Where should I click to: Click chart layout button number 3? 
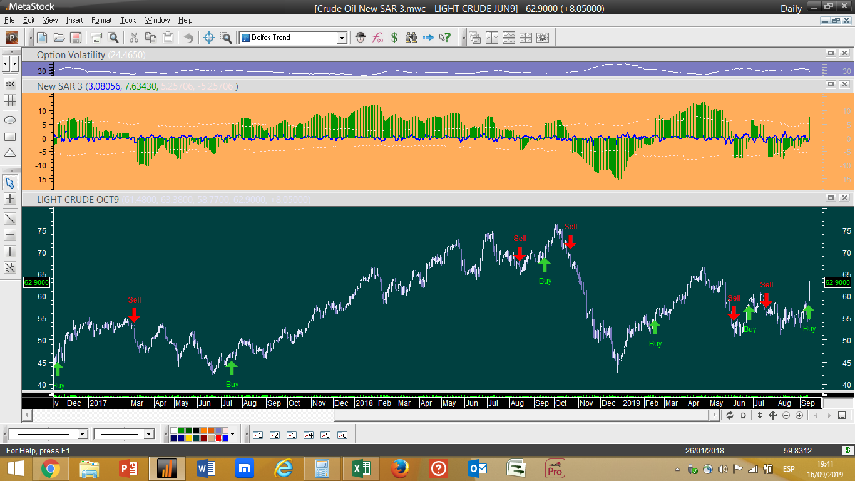coord(291,435)
